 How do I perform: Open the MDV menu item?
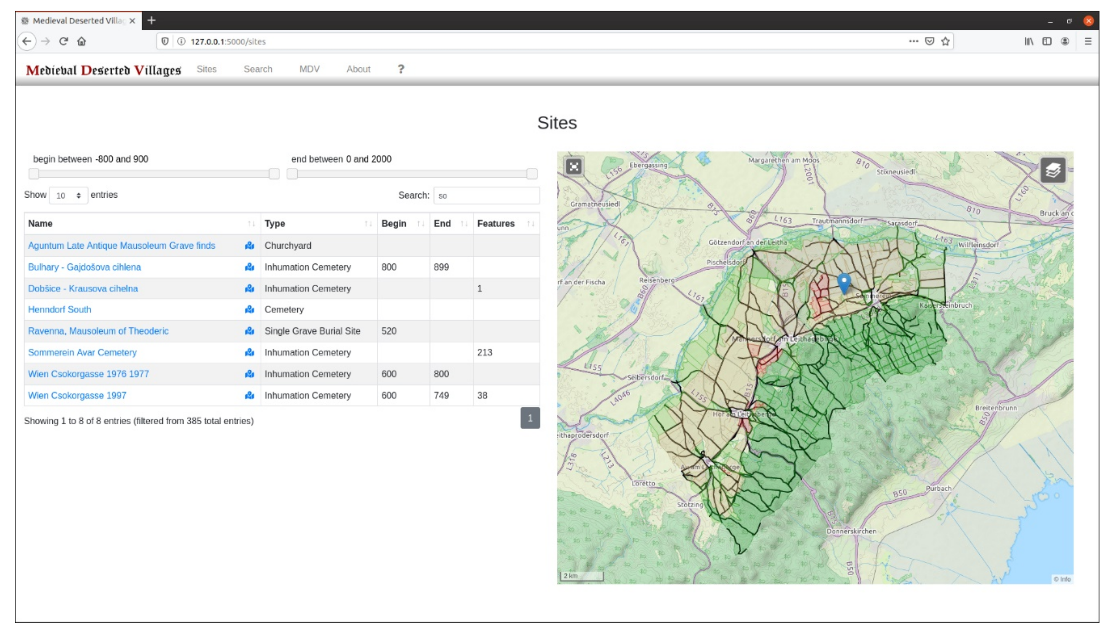[309, 69]
